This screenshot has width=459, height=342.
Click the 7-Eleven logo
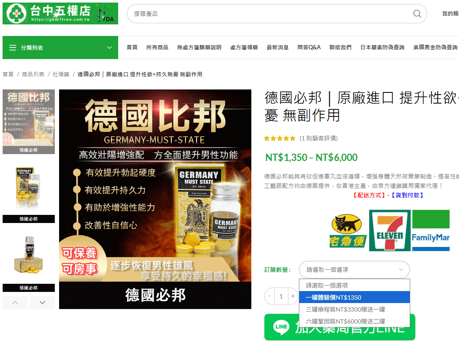point(390,230)
